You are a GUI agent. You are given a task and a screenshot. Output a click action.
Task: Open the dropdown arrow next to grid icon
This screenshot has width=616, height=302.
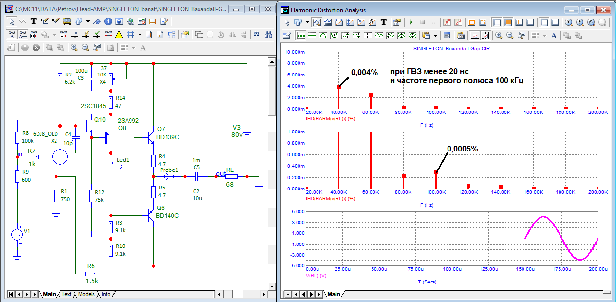click(140, 35)
